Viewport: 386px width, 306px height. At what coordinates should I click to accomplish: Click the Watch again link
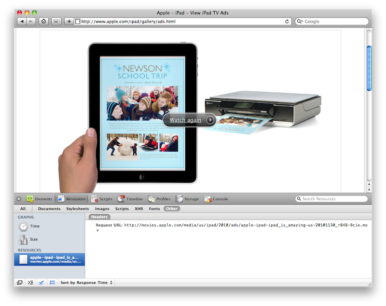tap(185, 120)
